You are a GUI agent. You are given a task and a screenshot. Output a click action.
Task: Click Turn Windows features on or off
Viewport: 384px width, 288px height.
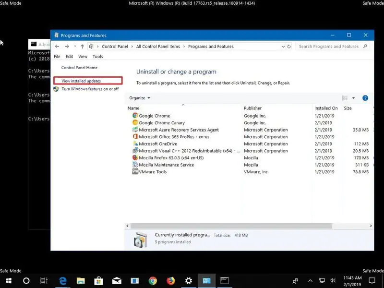tap(90, 89)
